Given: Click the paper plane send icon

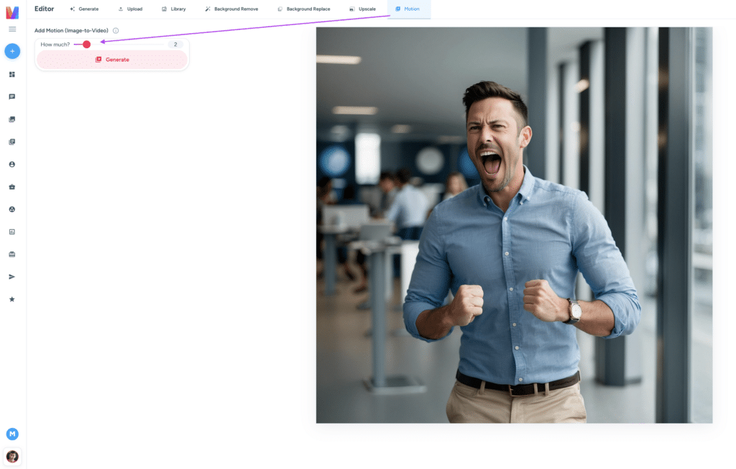Looking at the screenshot, I should (x=12, y=277).
